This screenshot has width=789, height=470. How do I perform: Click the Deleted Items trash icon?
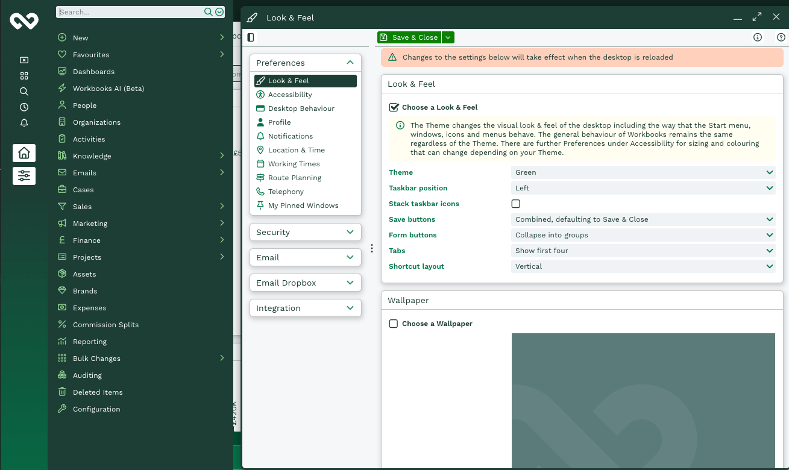pyautogui.click(x=62, y=392)
